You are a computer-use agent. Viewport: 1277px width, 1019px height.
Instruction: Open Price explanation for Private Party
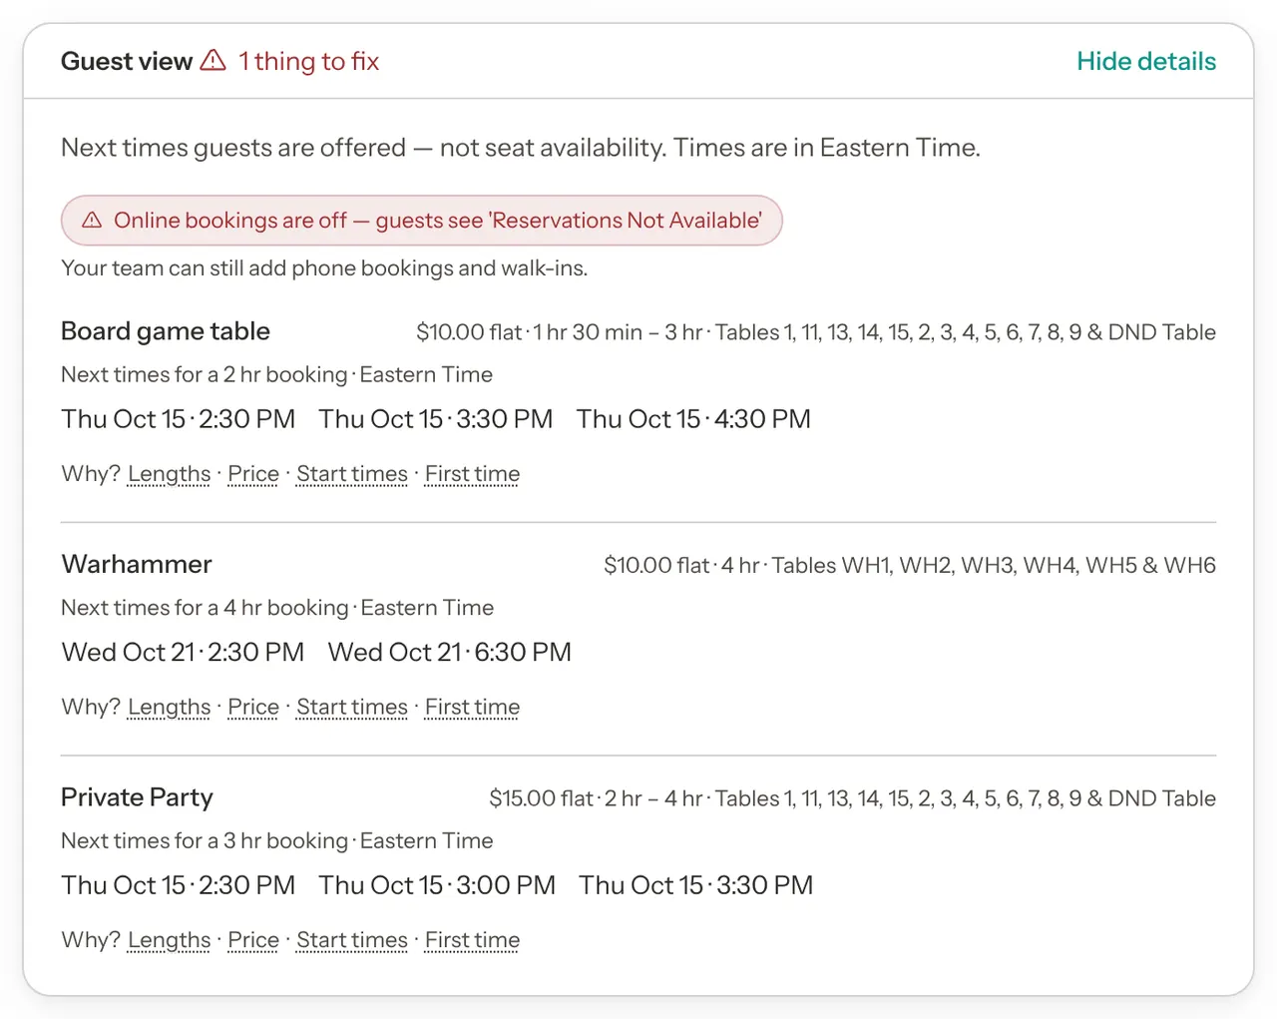[x=253, y=940]
